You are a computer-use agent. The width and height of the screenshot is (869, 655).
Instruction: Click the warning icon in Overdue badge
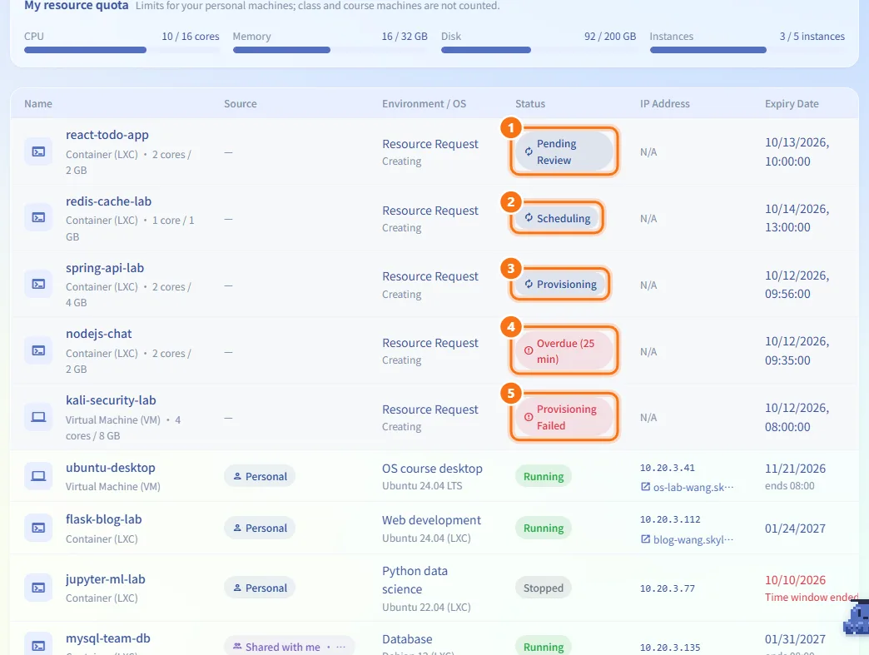tap(529, 350)
